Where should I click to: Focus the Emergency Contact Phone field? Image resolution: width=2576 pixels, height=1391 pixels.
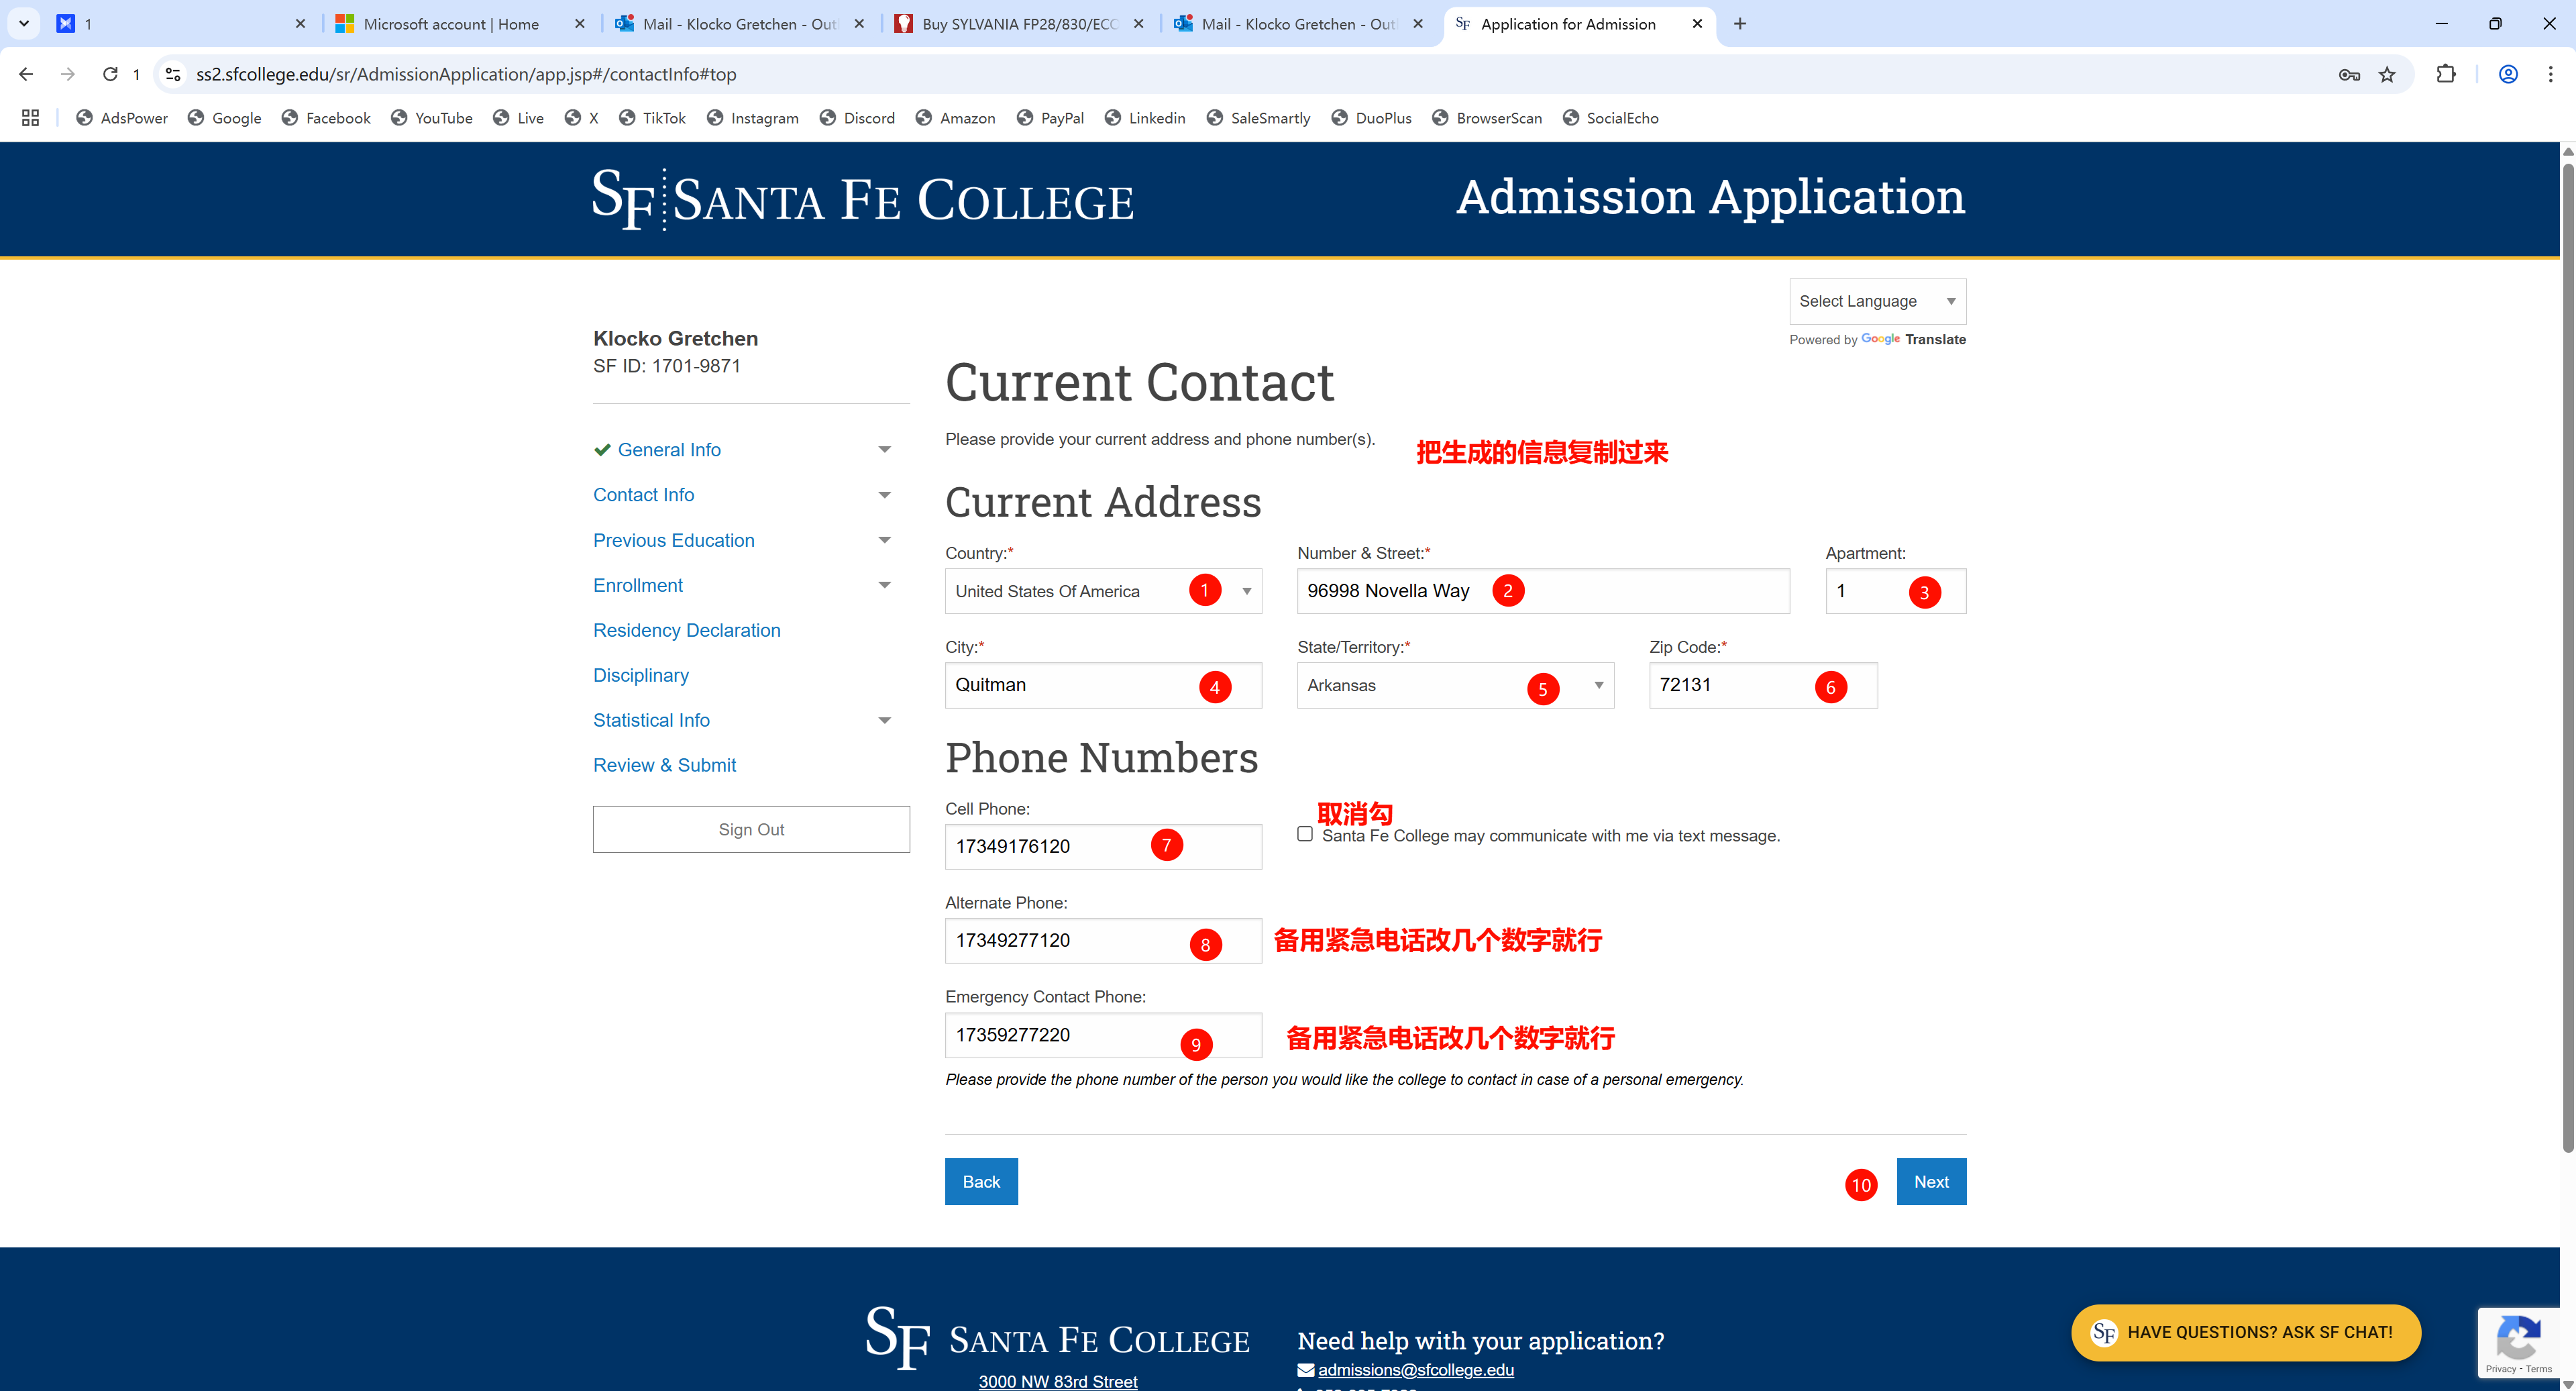1103,1035
